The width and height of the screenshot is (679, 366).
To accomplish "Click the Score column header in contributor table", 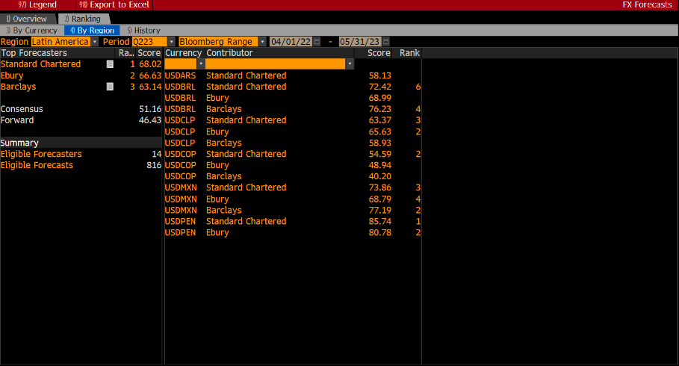I will pos(379,53).
